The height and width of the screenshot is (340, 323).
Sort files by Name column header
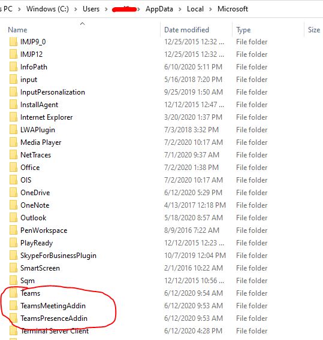tap(17, 30)
